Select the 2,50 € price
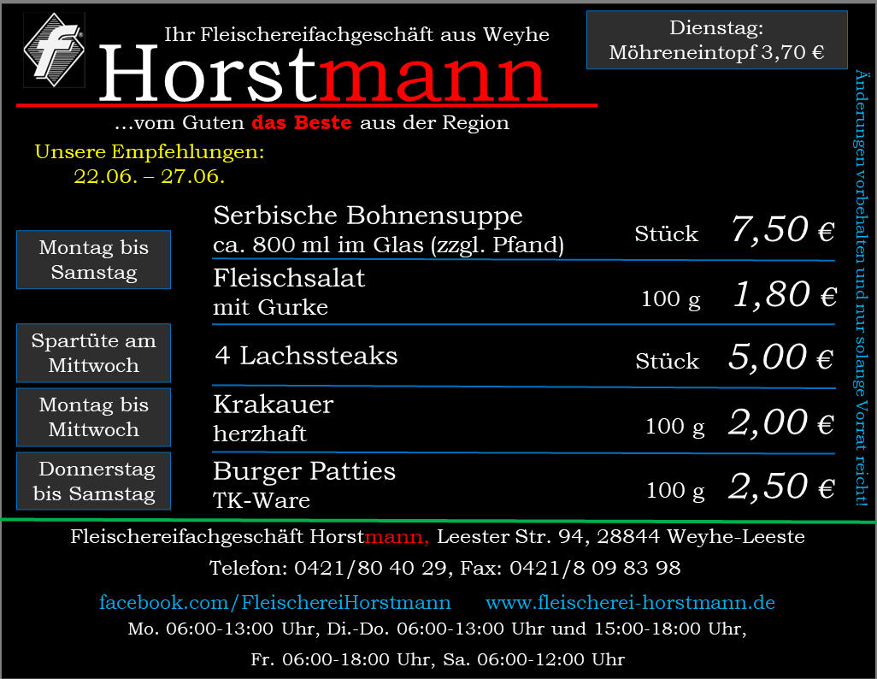This screenshot has width=877, height=679. click(782, 486)
